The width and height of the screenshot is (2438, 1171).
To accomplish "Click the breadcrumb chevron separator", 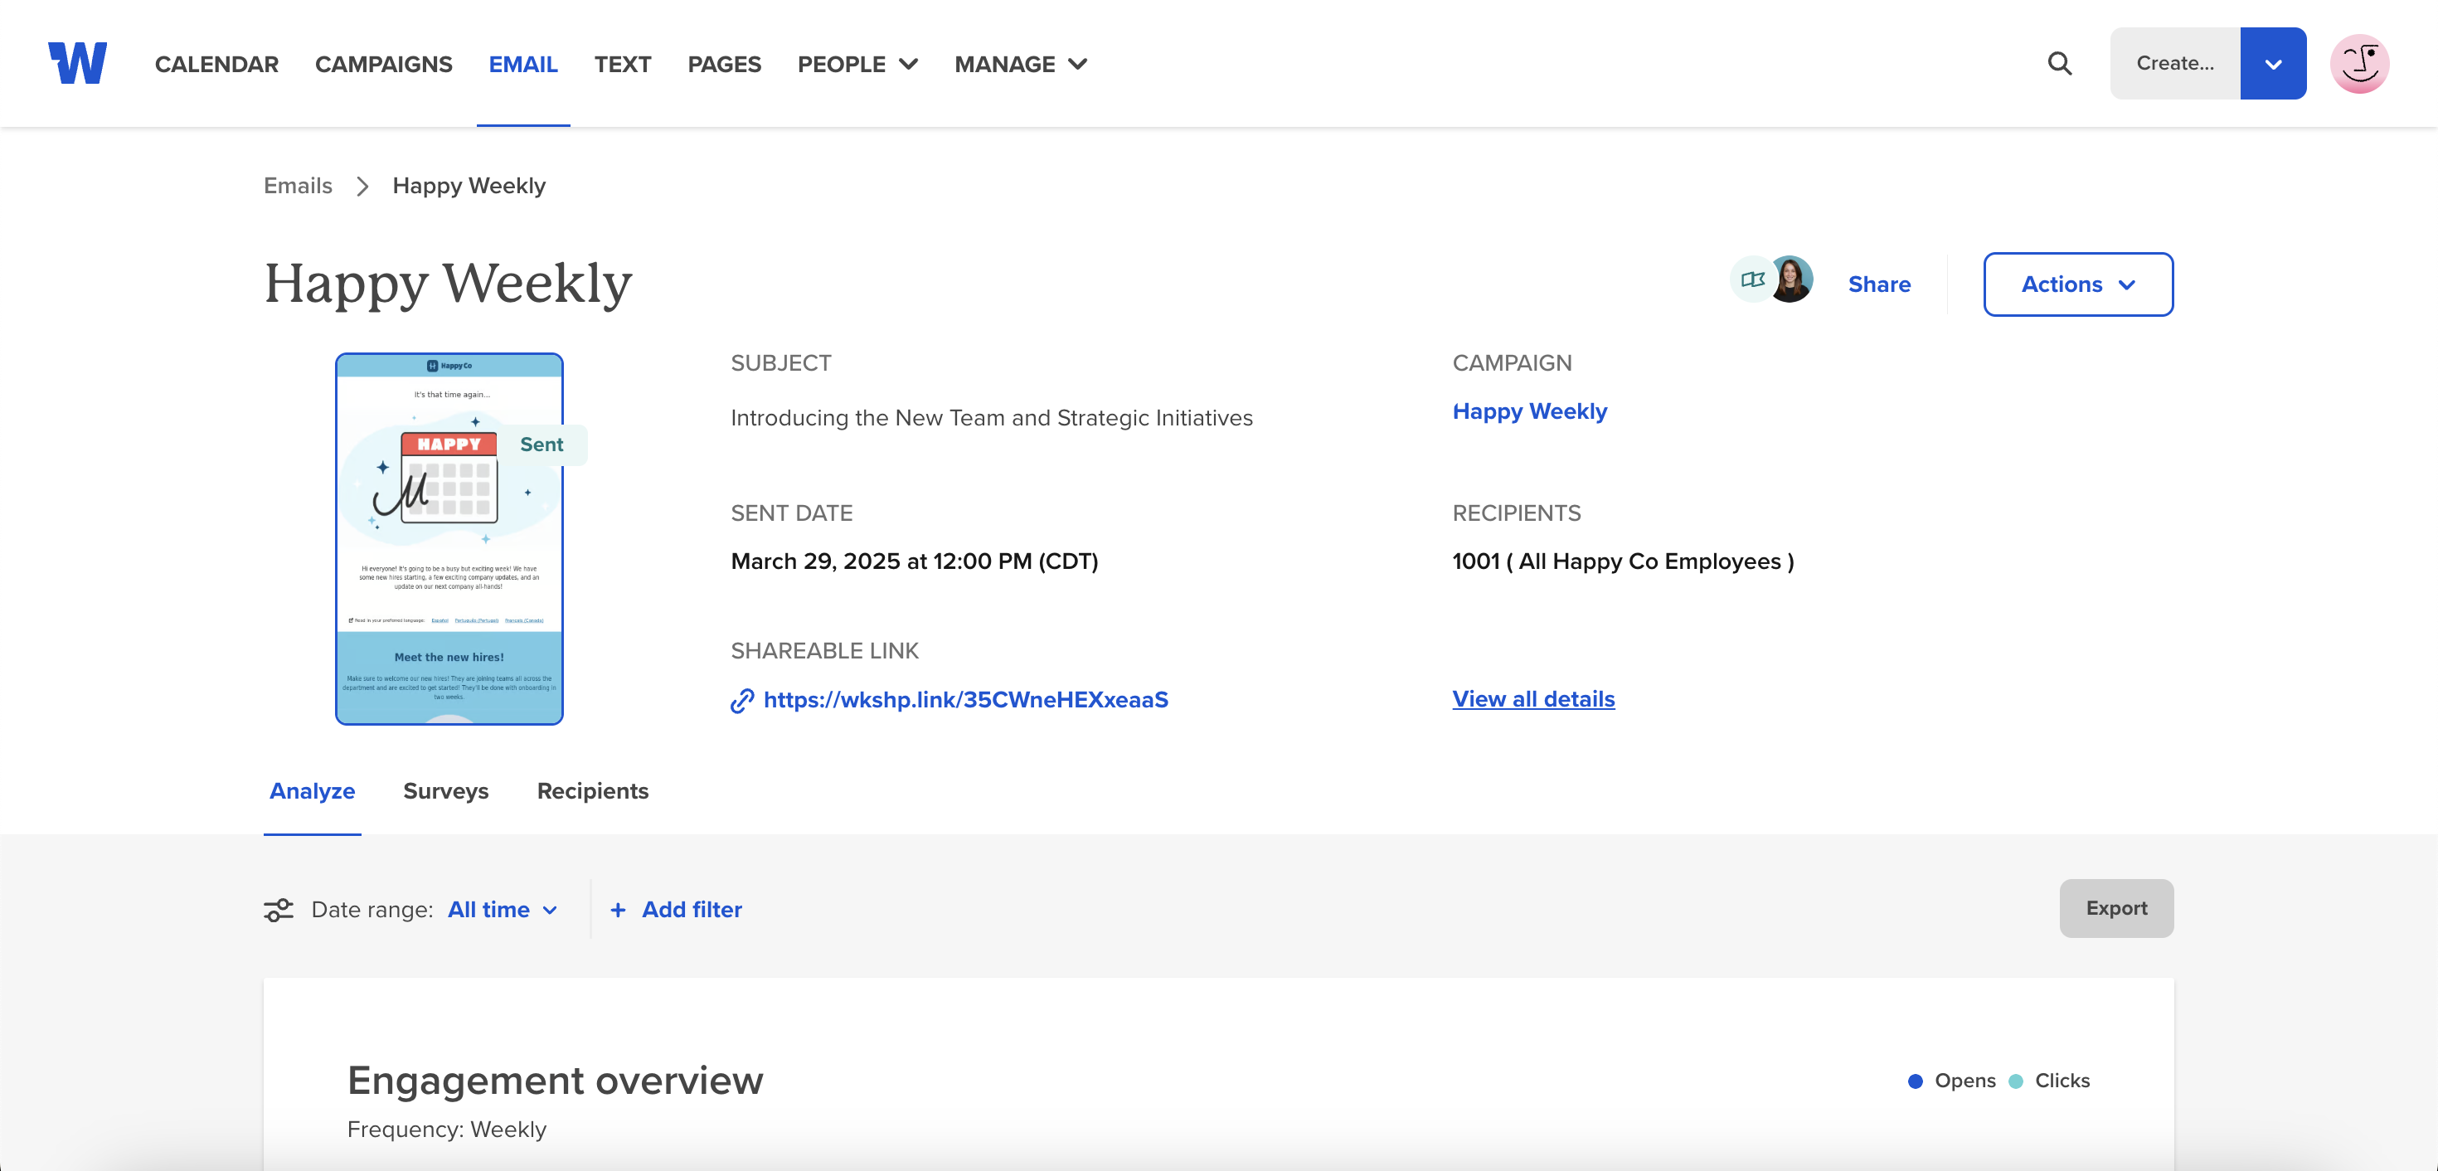I will point(362,187).
